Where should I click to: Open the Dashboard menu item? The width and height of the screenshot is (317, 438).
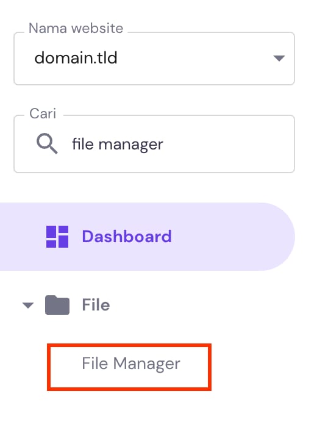(148, 237)
